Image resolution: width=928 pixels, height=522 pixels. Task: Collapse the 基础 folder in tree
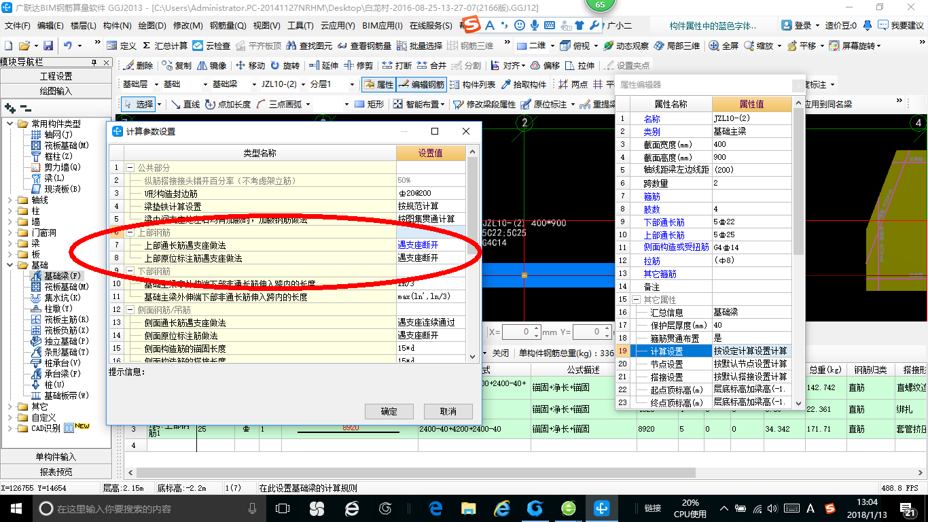tap(10, 265)
